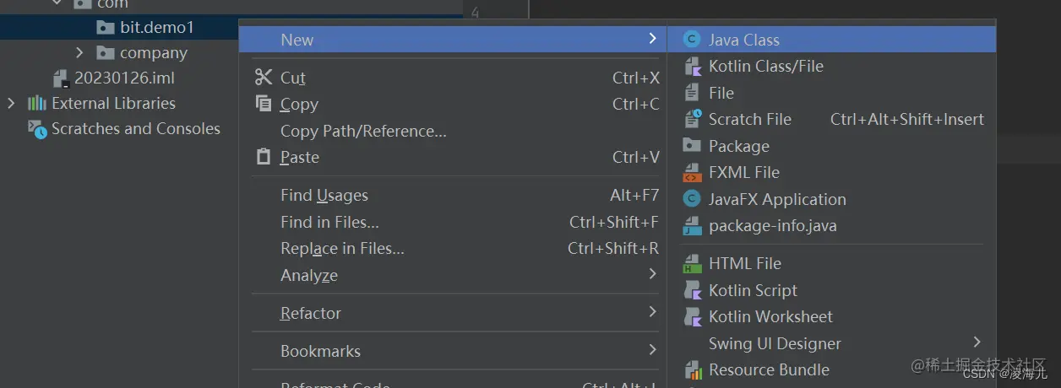
Task: Choose FXML File menu entry
Action: [831, 172]
